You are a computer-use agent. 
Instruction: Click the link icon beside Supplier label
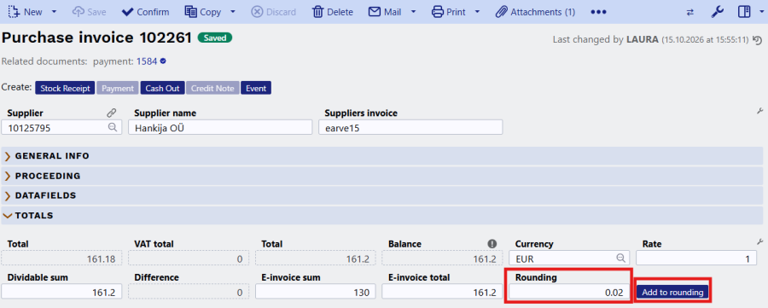[x=112, y=113]
